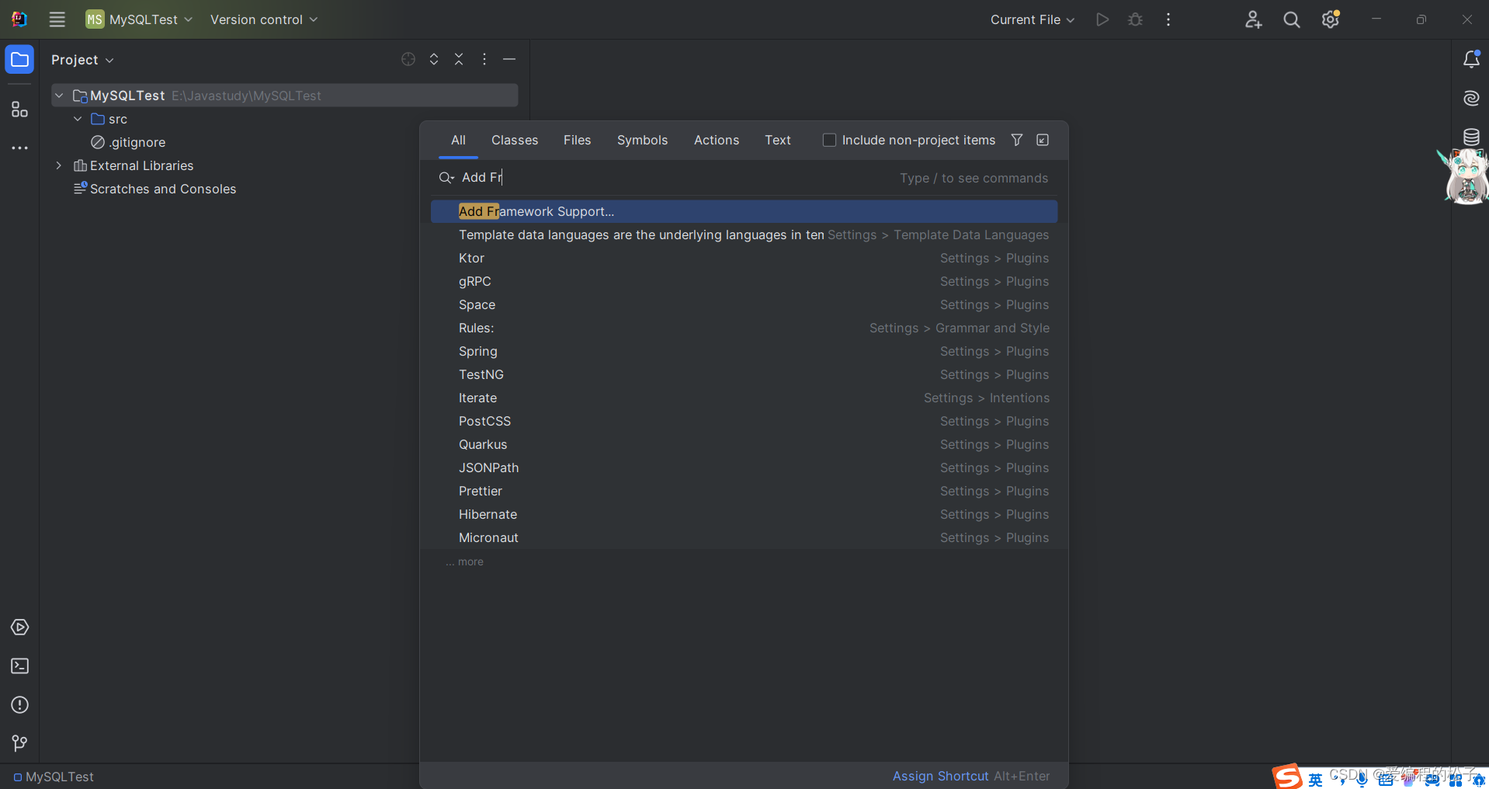Show more tool windows ellipsis

pyautogui.click(x=19, y=148)
